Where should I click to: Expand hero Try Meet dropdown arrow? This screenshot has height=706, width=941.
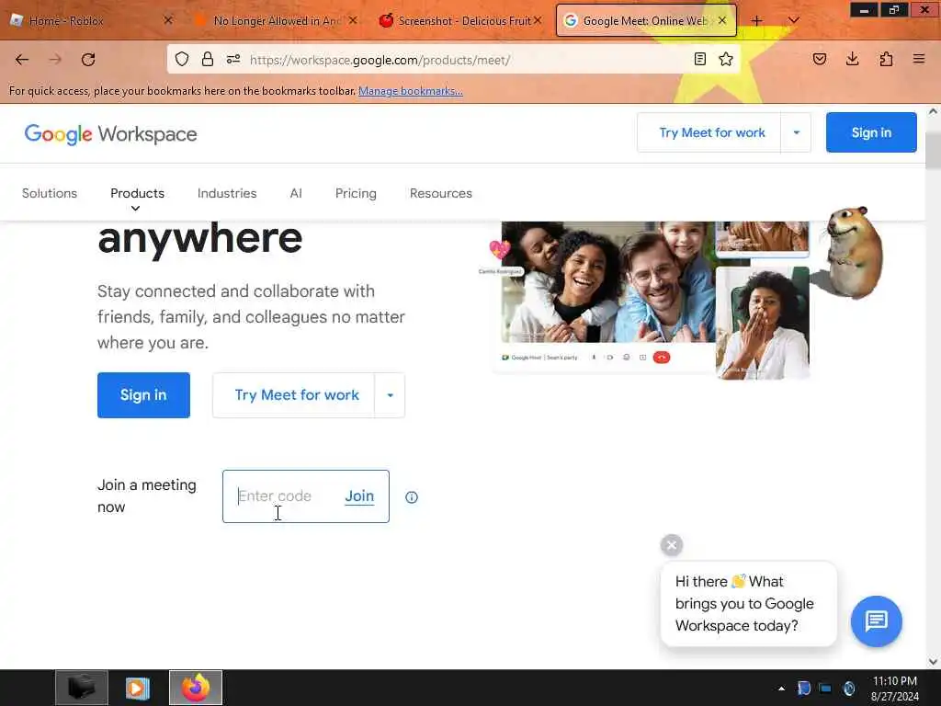pyautogui.click(x=390, y=395)
